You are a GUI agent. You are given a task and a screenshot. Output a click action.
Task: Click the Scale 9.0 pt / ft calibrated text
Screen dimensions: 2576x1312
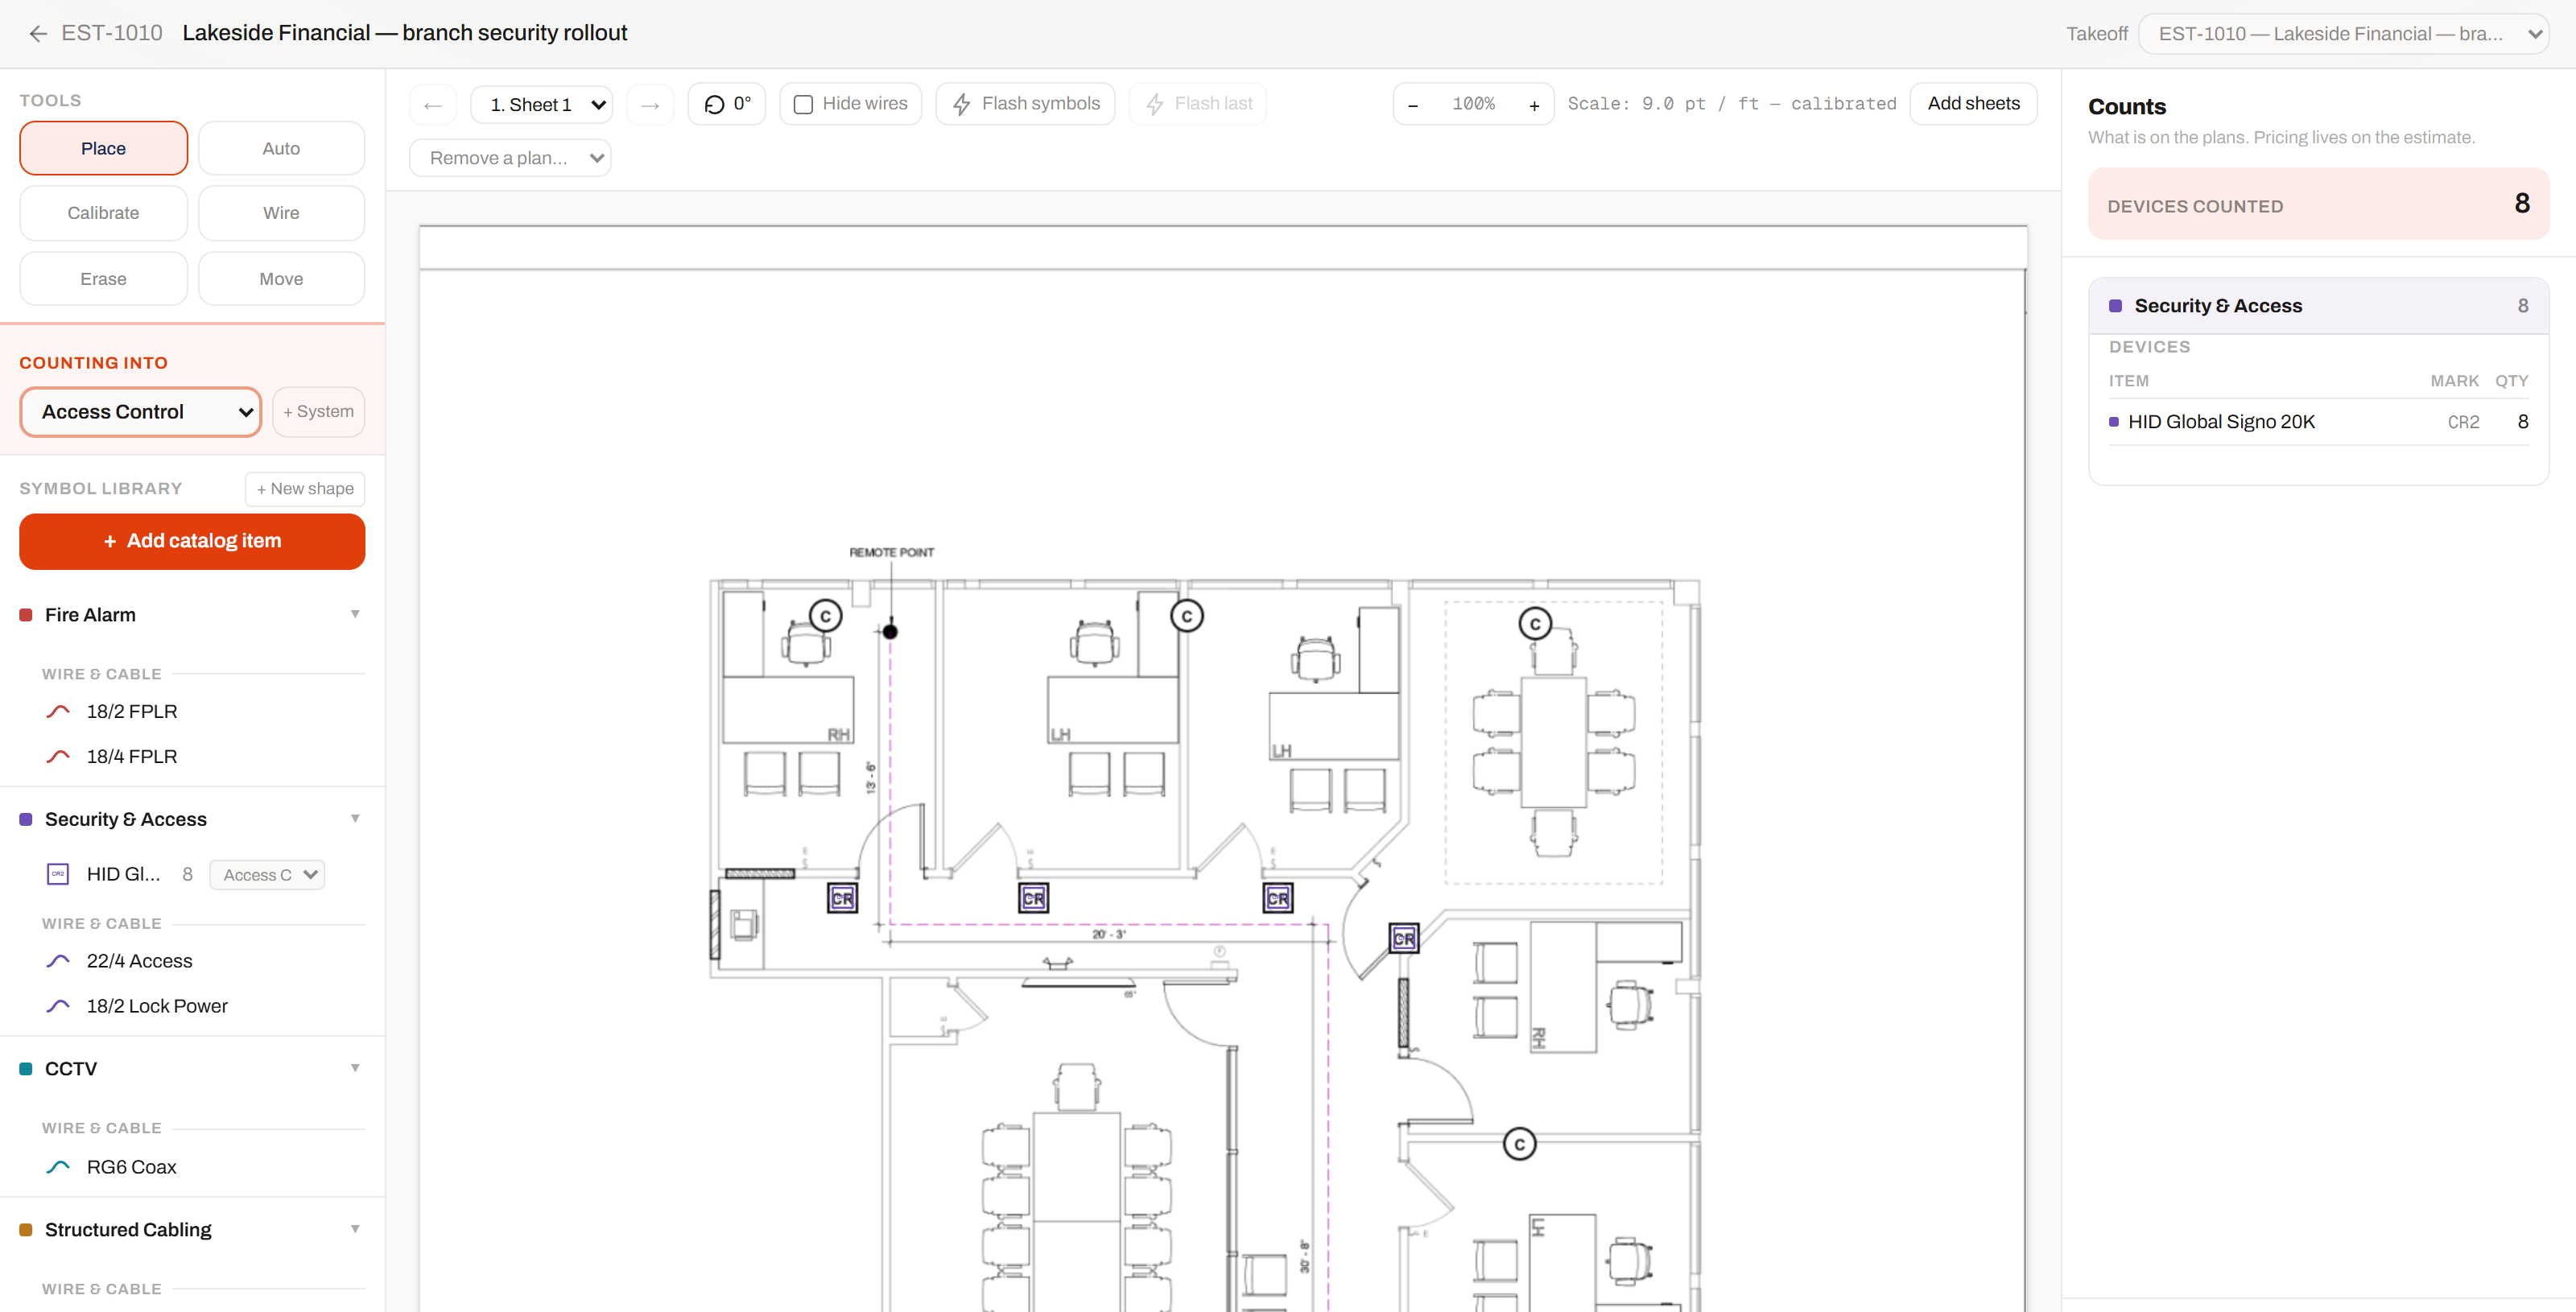click(1731, 104)
